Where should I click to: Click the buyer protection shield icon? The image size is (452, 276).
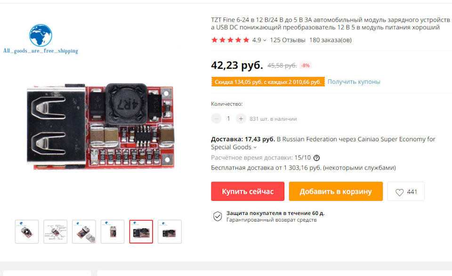pos(218,216)
